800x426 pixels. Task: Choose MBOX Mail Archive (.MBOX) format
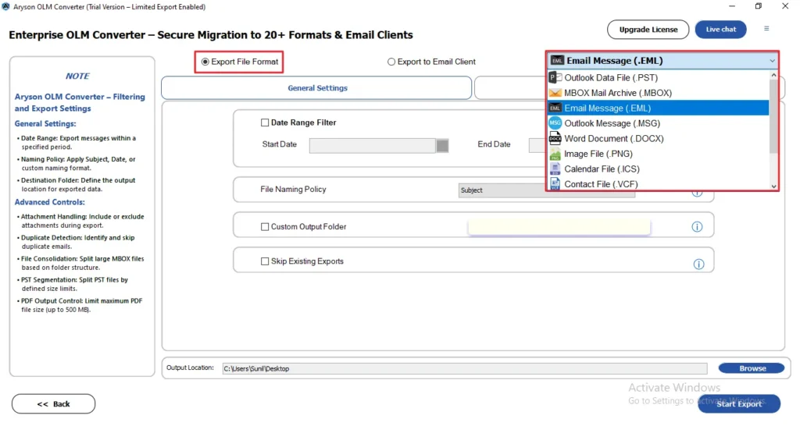(658, 93)
